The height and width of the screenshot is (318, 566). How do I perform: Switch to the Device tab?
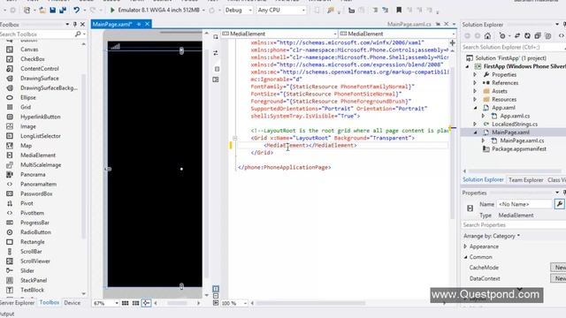click(x=73, y=303)
